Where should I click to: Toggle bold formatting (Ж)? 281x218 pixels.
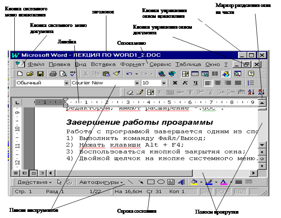coord(175,83)
